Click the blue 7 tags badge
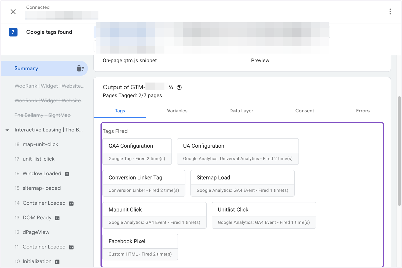Screen dimensions: 402x268 coord(13,32)
